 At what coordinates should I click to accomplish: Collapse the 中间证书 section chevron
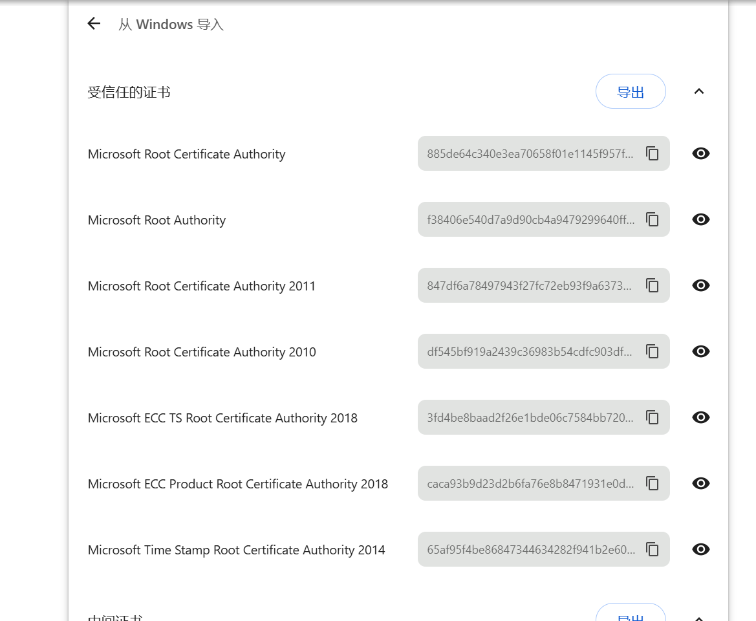[x=698, y=618]
